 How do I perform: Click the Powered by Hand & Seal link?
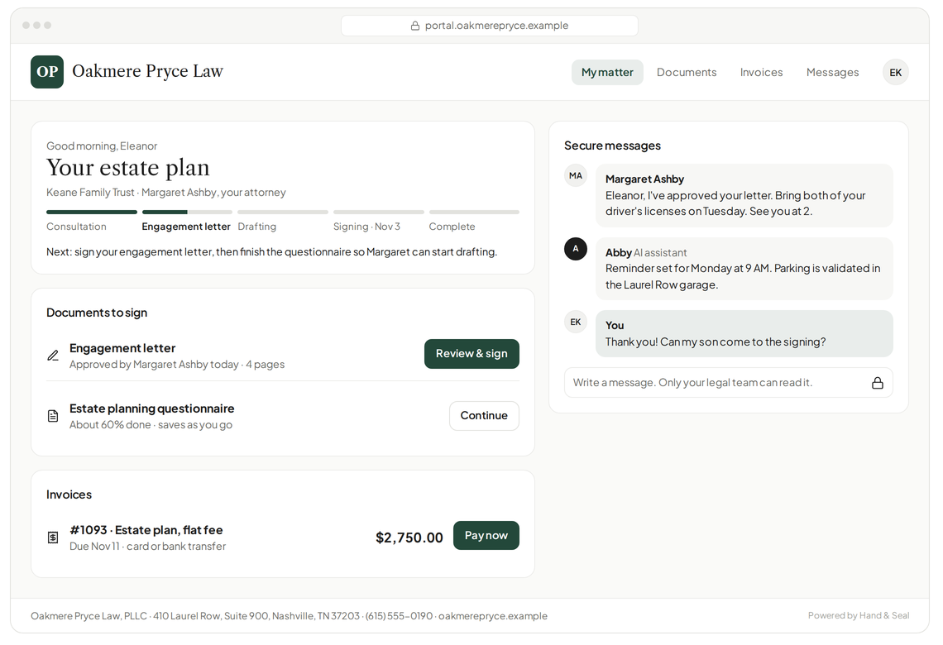[858, 615]
